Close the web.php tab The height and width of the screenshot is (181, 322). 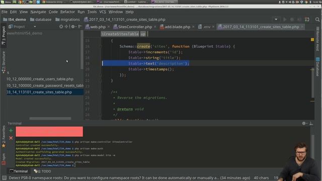[109, 27]
